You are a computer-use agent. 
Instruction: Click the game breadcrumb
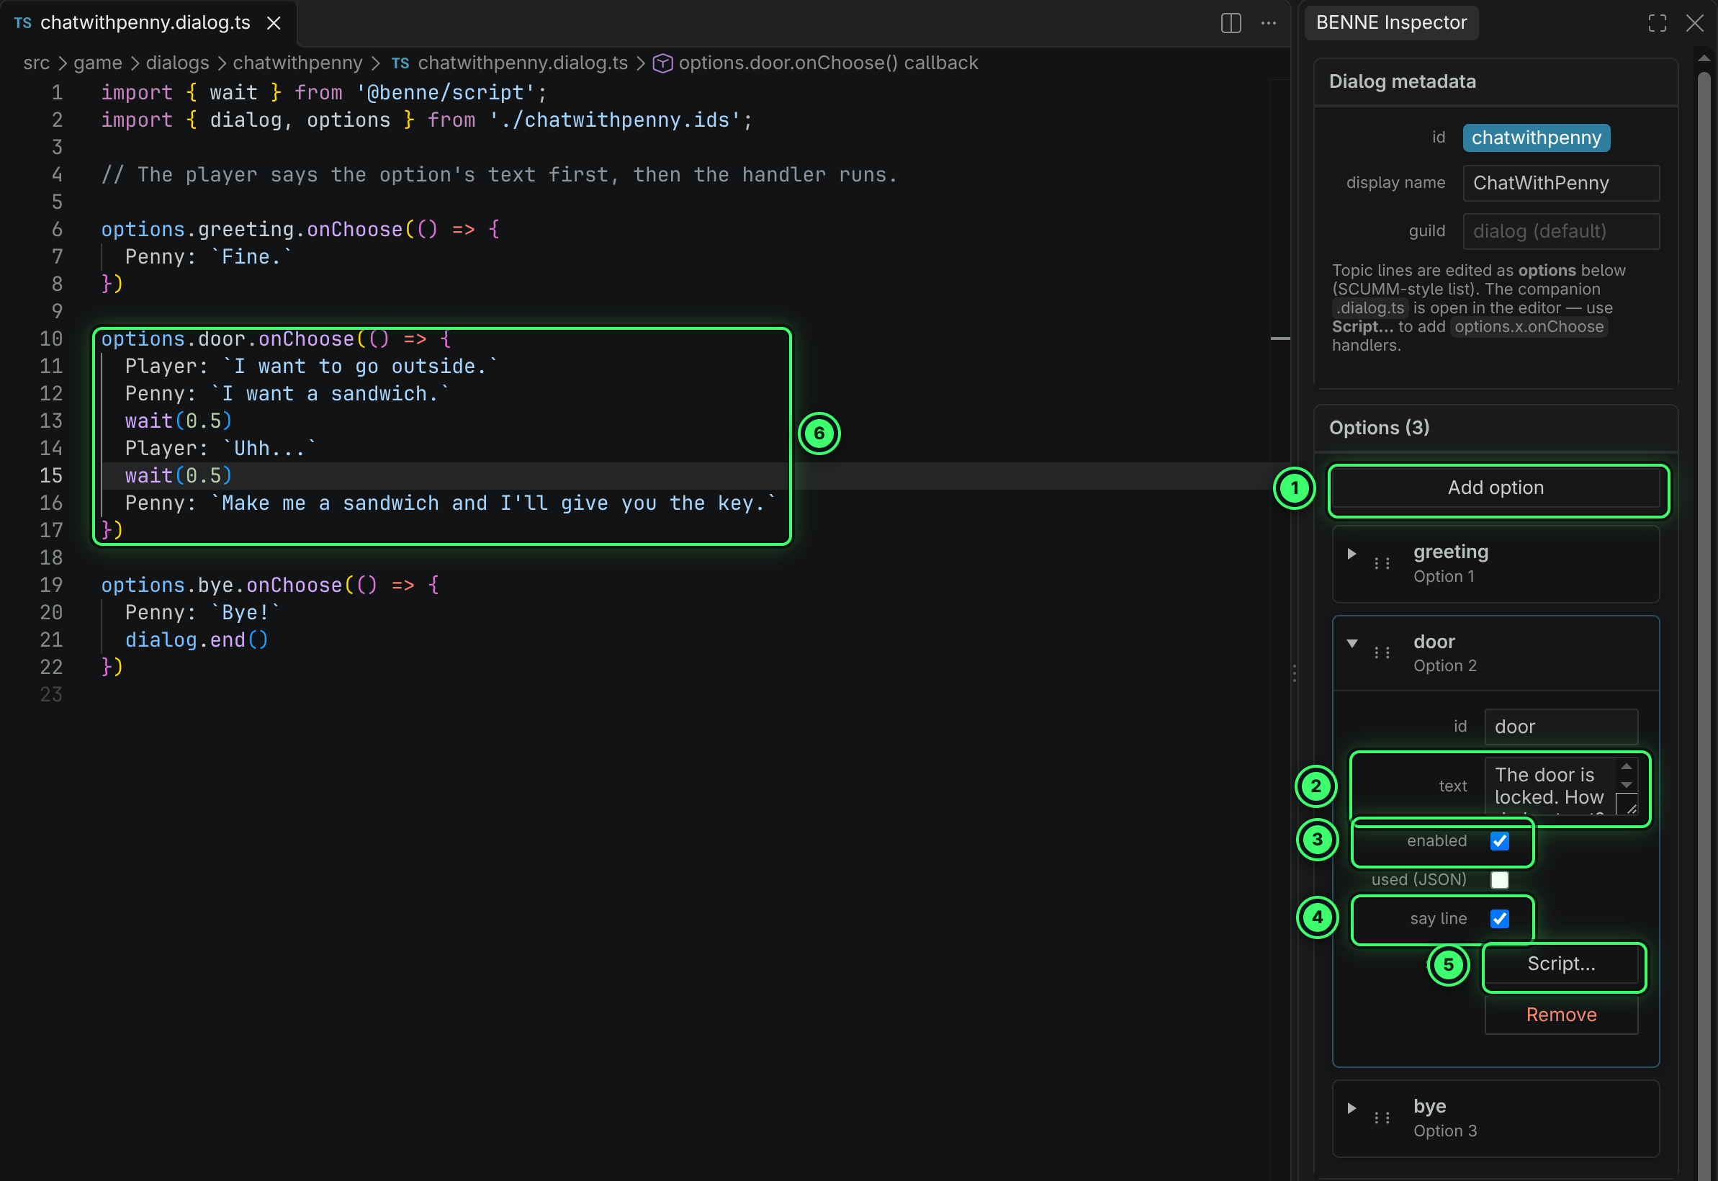98,63
